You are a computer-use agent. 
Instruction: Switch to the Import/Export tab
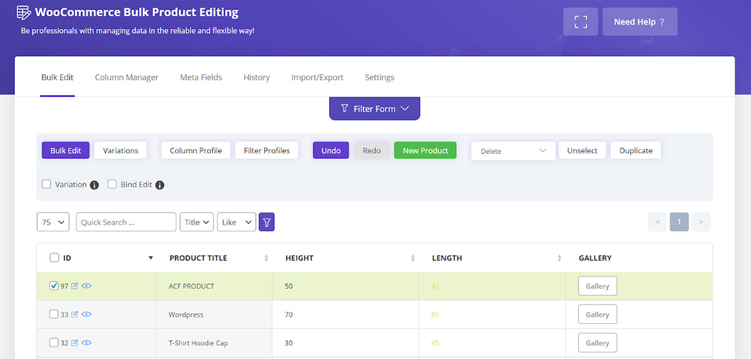coord(317,78)
